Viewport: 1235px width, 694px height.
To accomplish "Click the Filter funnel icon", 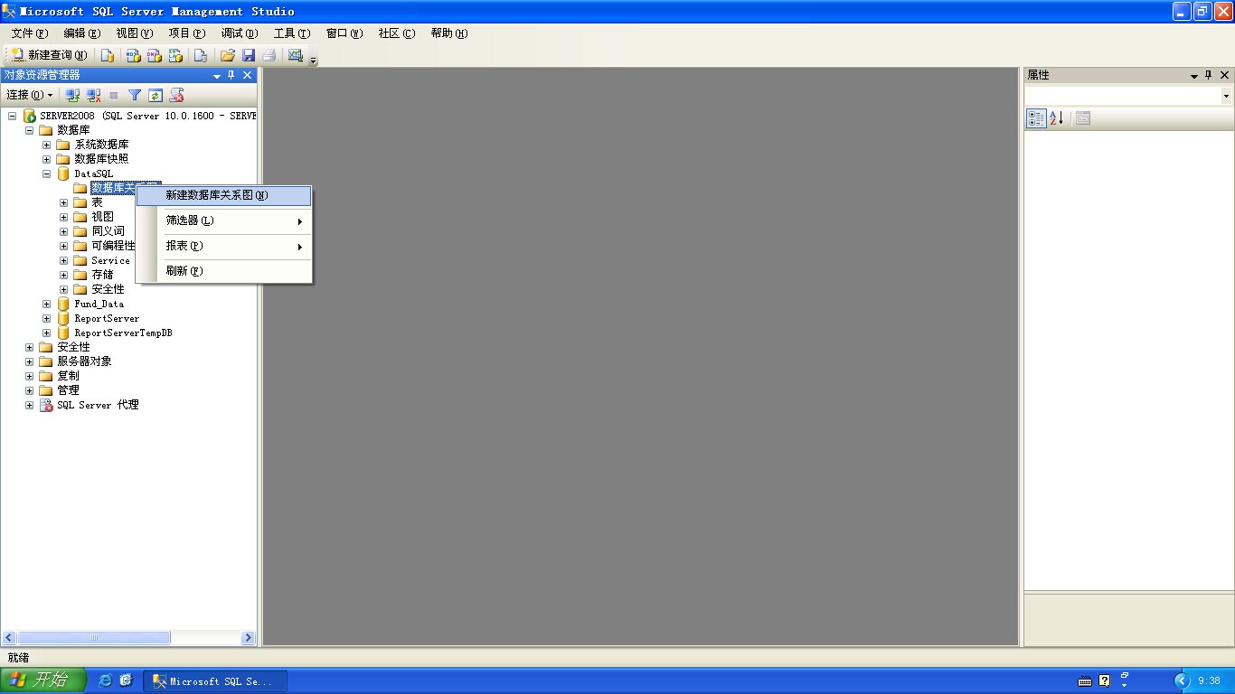I will point(135,95).
